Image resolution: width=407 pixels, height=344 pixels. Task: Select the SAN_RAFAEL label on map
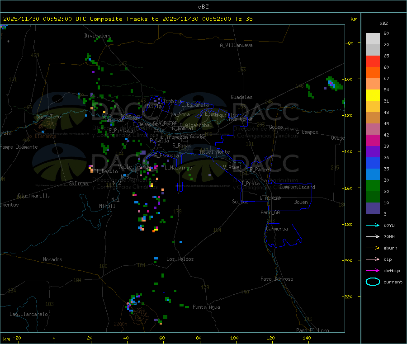pyautogui.click(x=166, y=123)
